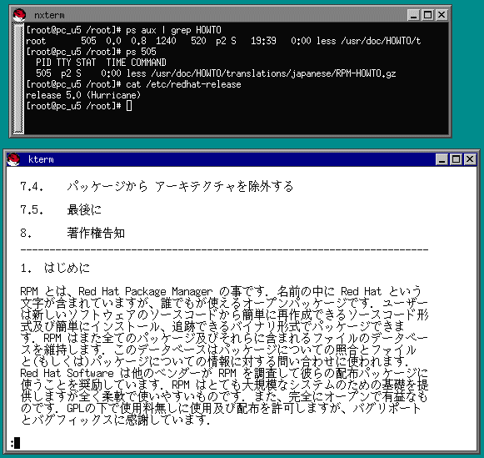Close the nxterm window
The image size is (484, 458).
tap(442, 15)
